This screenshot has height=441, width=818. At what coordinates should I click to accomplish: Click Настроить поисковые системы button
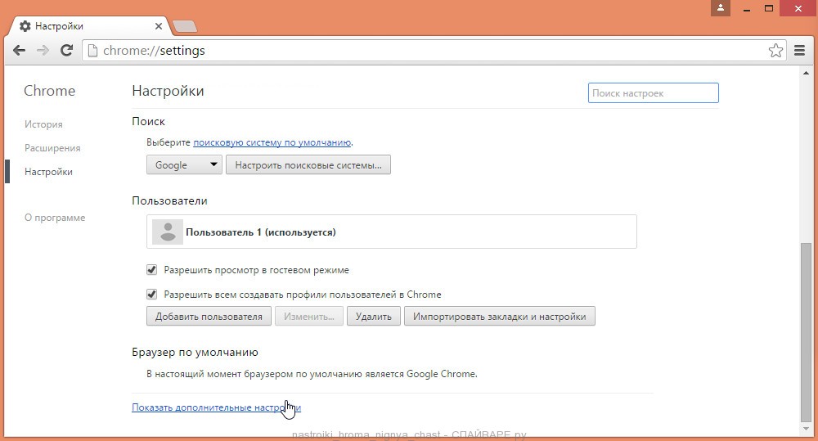pos(308,165)
